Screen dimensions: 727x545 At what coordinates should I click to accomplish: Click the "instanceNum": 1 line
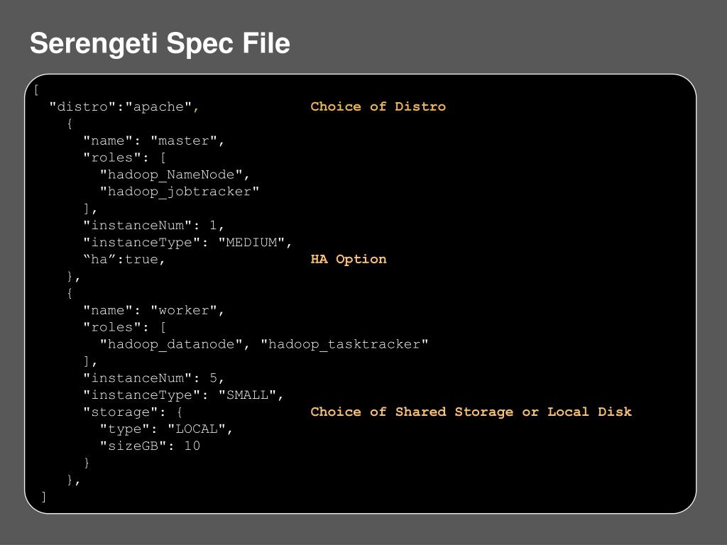154,226
